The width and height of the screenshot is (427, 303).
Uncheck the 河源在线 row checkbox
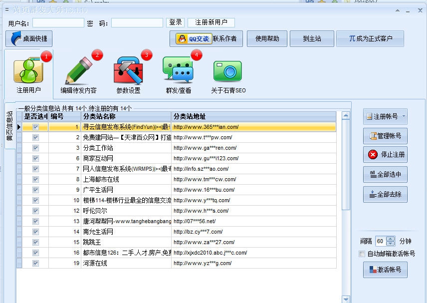(x=34, y=263)
